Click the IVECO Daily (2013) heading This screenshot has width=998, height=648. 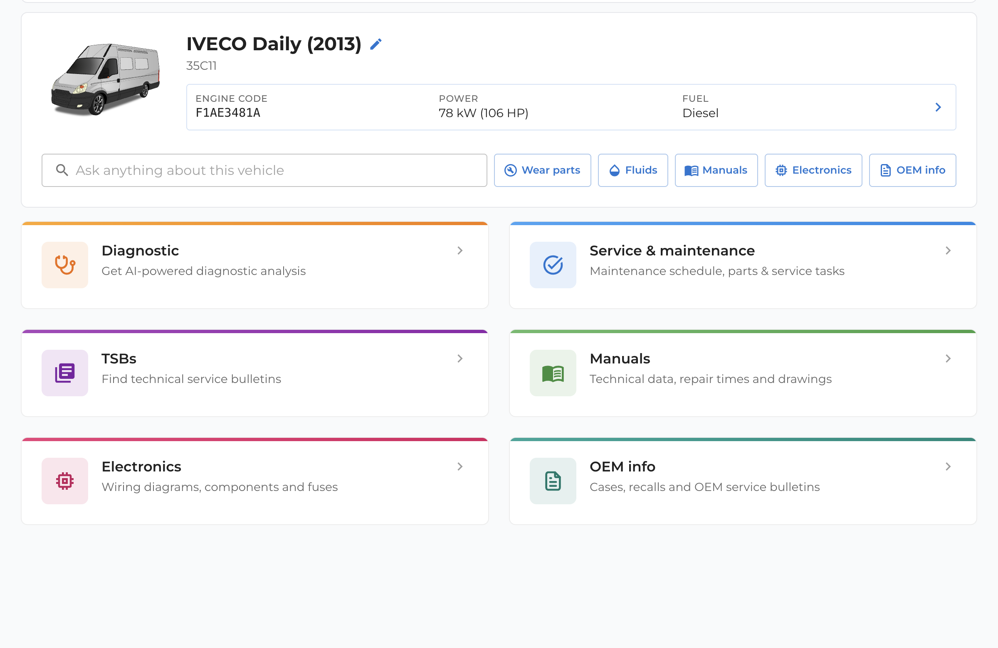point(274,44)
